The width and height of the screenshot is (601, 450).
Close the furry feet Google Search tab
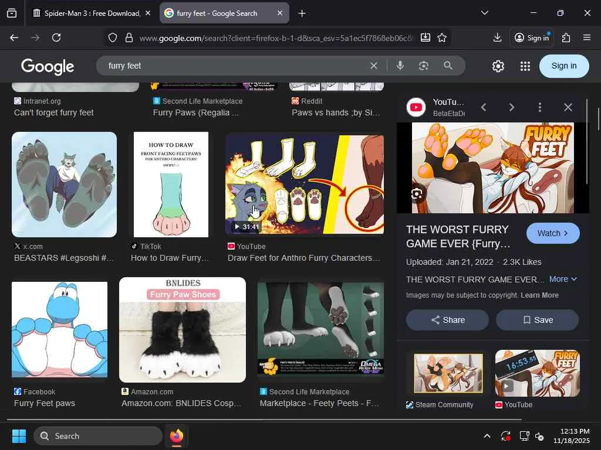click(280, 13)
